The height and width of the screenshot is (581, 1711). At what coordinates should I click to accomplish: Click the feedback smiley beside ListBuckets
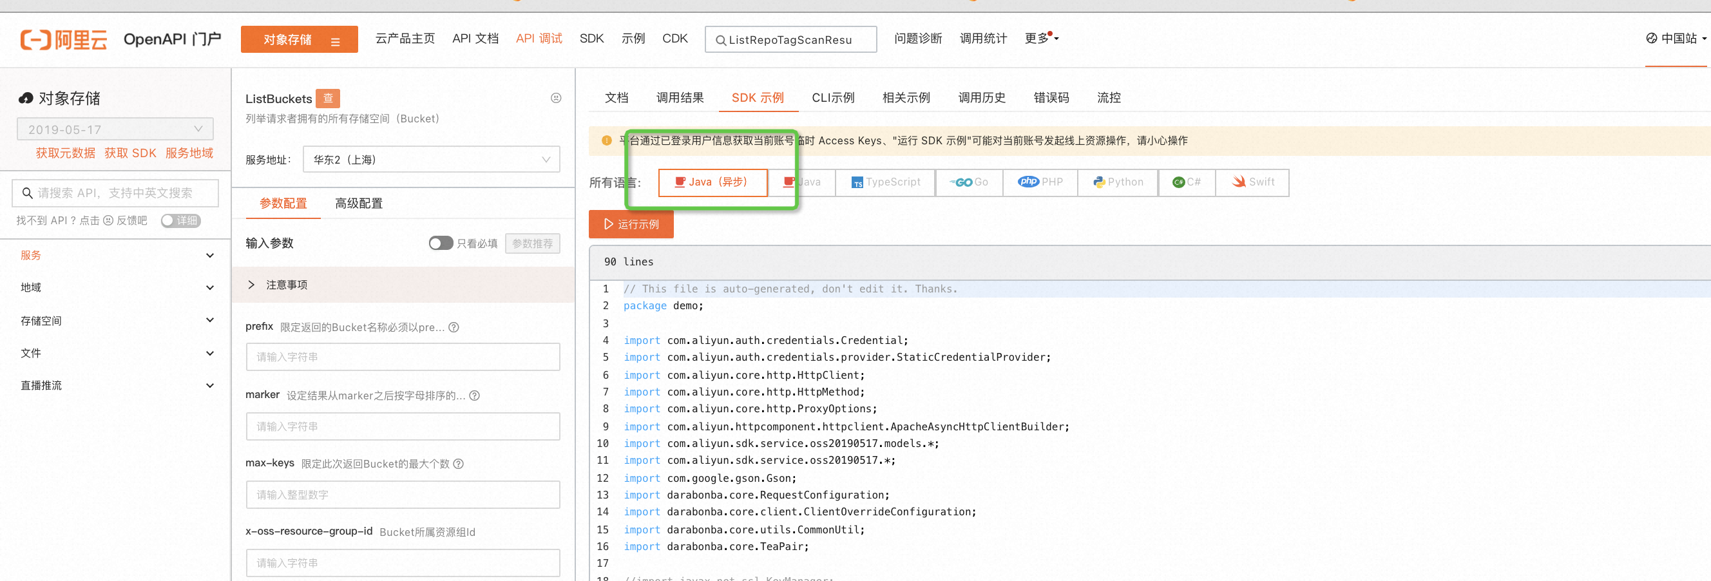coord(556,99)
